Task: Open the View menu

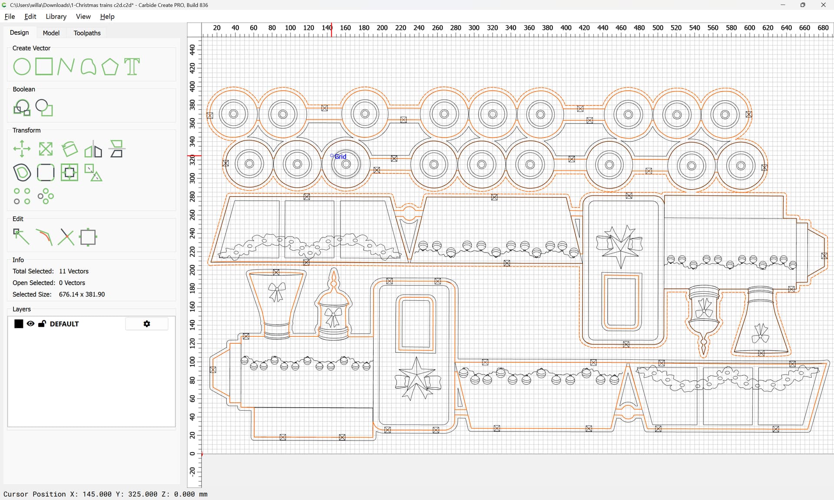Action: 83,16
